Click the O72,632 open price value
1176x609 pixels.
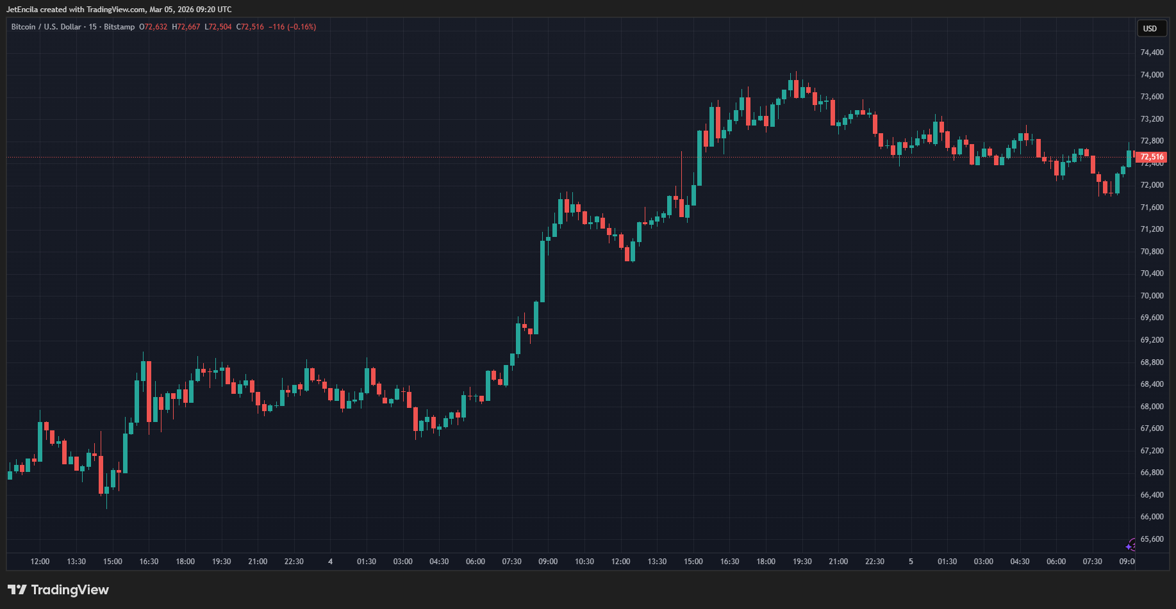coord(153,27)
